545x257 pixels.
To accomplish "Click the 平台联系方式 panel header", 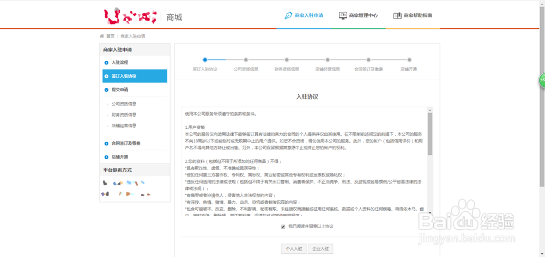I will pyautogui.click(x=135, y=170).
